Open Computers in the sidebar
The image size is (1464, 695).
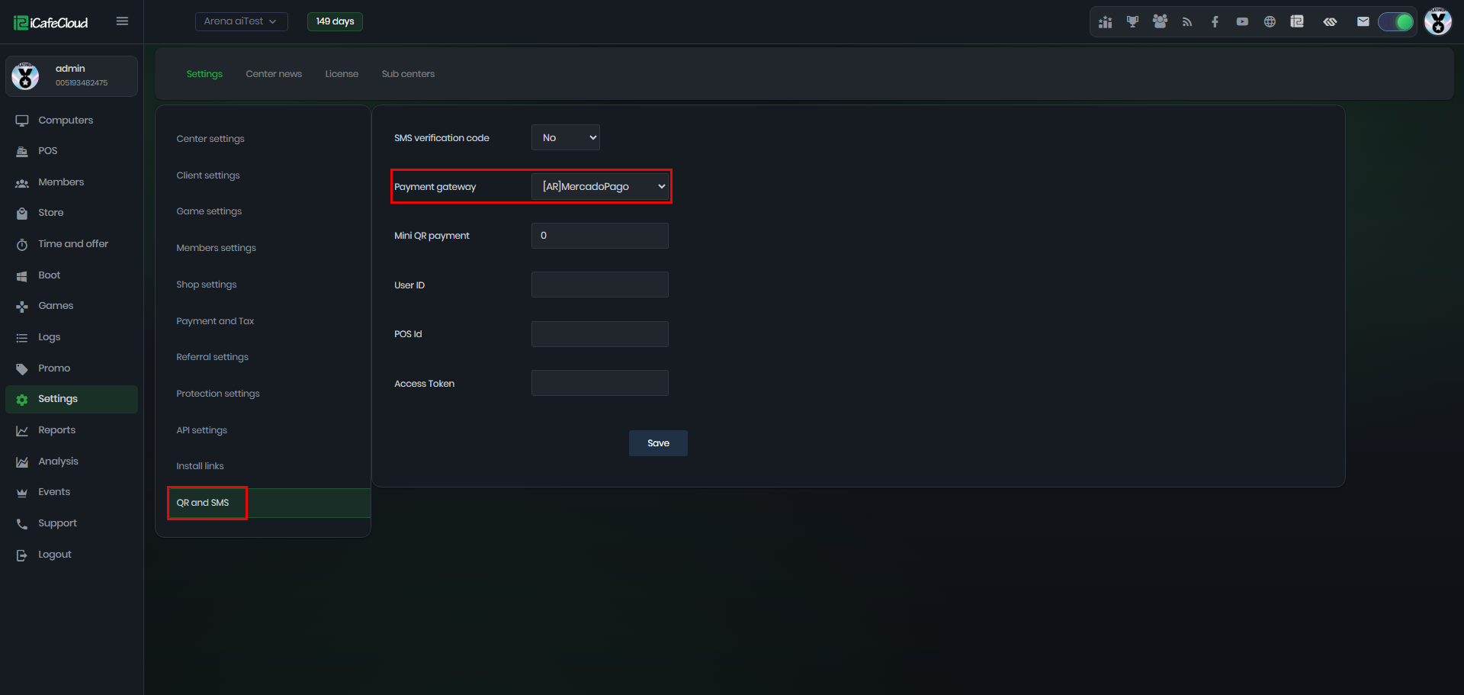(72, 120)
